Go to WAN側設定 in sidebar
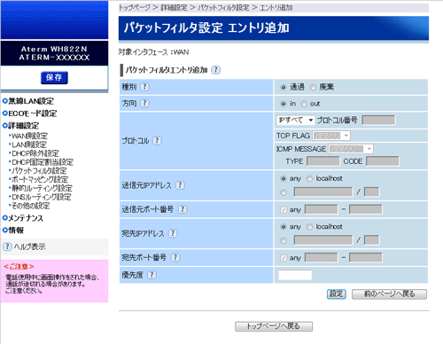Screen dimensions: 443x344 coord(29,136)
